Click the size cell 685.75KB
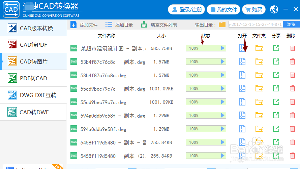This screenshot has width=300, height=169. pos(161,48)
